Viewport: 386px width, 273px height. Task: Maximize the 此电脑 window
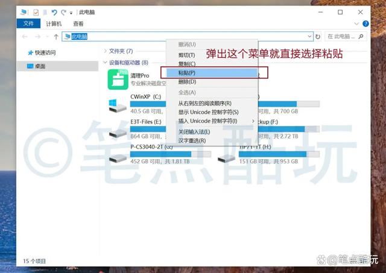pyautogui.click(x=340, y=12)
